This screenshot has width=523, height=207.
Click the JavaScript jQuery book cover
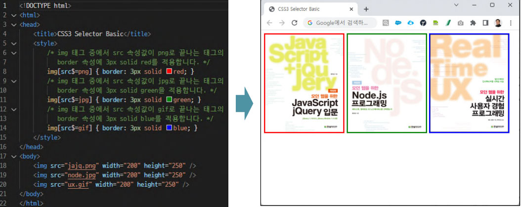tap(304, 83)
